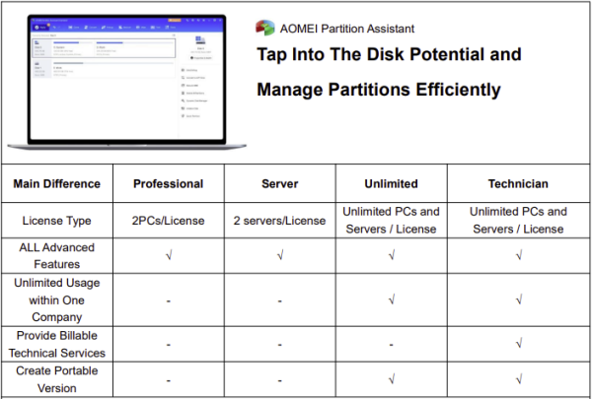
Task: Click the "2 servers/License" cell
Action: [x=279, y=221]
